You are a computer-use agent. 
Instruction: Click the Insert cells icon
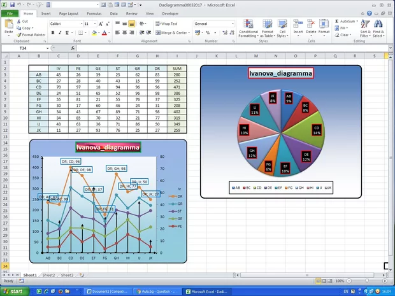click(x=298, y=24)
